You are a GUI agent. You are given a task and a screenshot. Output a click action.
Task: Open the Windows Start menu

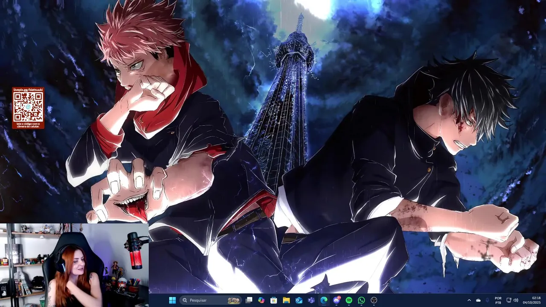(172, 300)
